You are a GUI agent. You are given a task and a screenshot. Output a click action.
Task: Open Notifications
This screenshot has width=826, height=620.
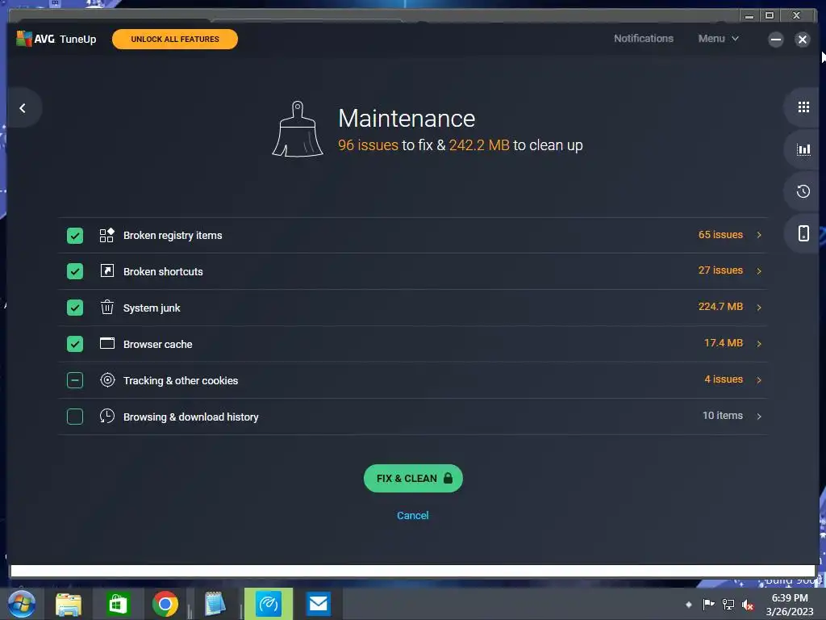point(643,39)
